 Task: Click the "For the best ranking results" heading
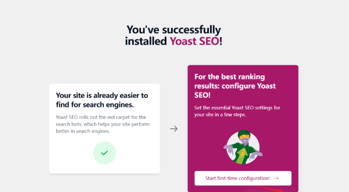pos(235,86)
